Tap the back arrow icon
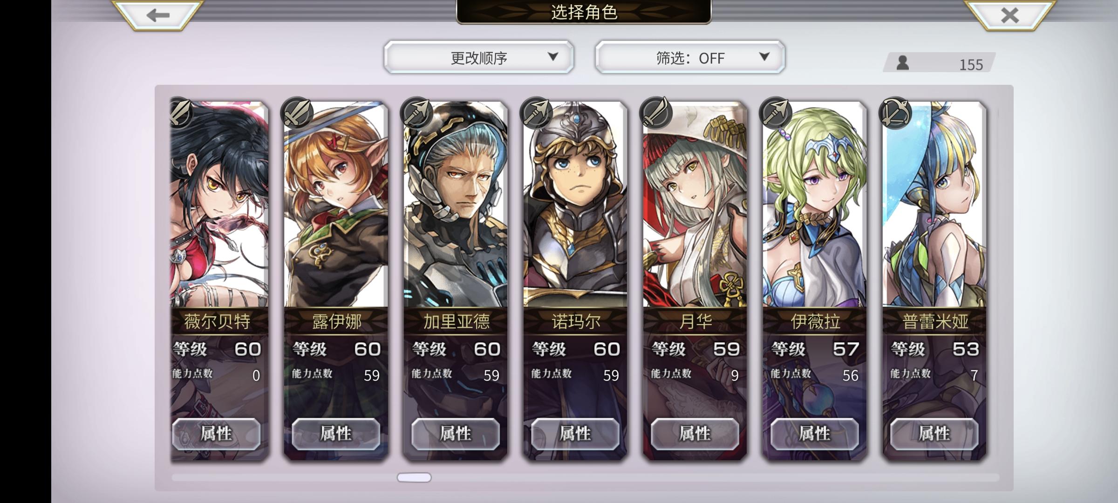1118x503 pixels. click(x=158, y=15)
